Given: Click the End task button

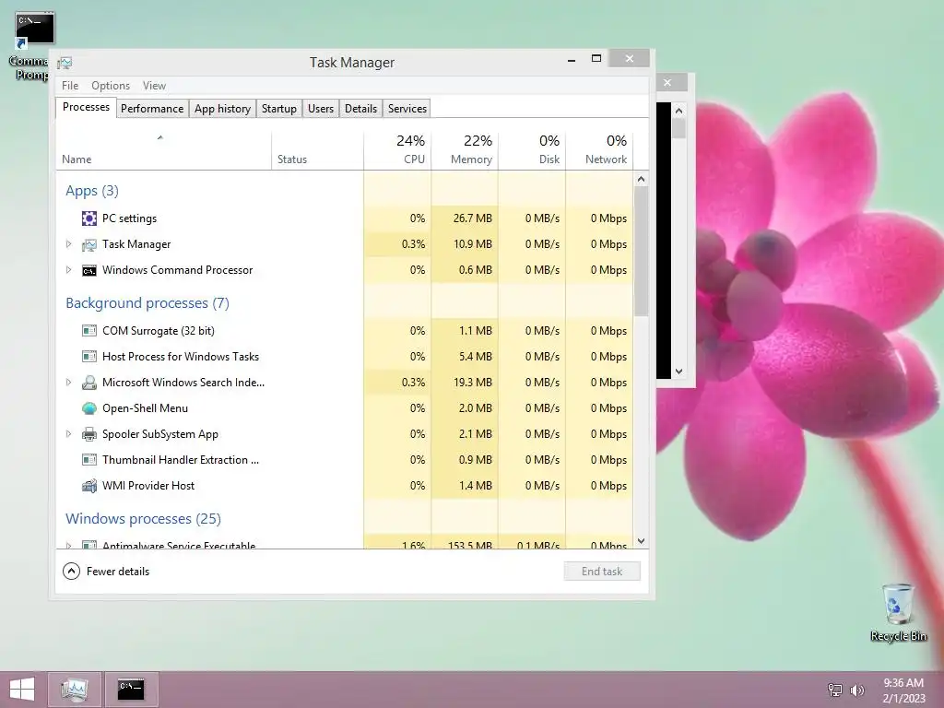Looking at the screenshot, I should (x=602, y=572).
